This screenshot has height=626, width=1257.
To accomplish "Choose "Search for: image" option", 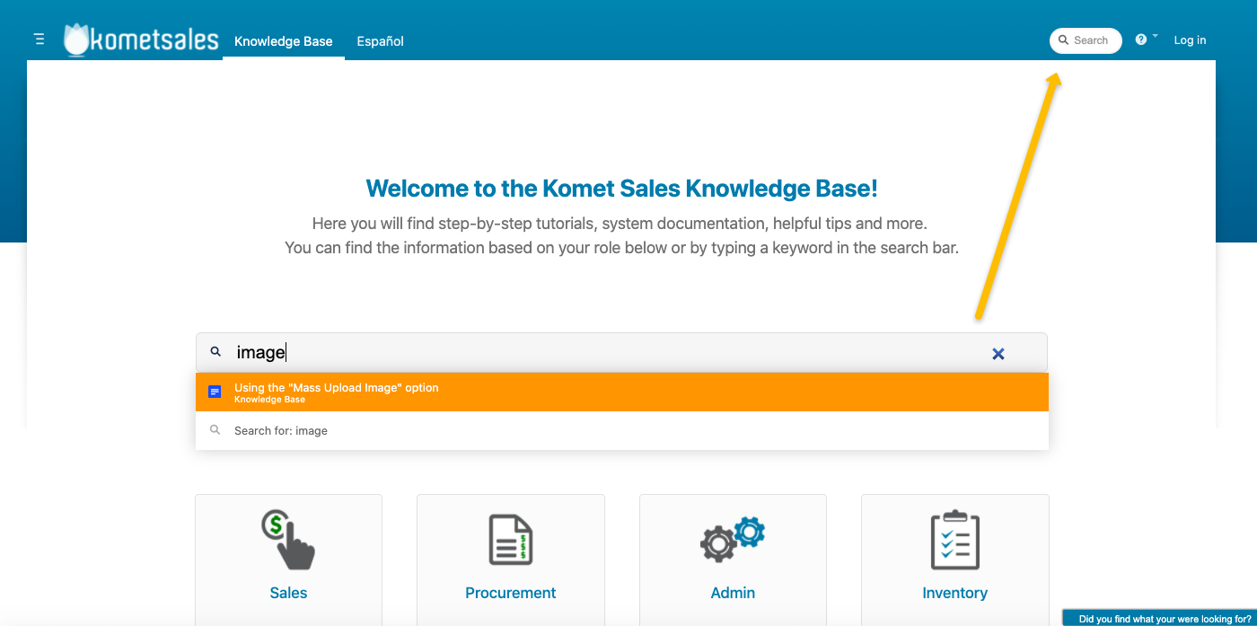I will click(622, 431).
